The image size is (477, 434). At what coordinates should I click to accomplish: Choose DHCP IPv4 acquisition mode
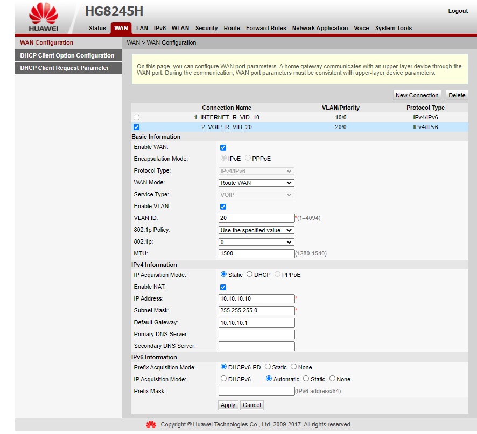coord(249,274)
